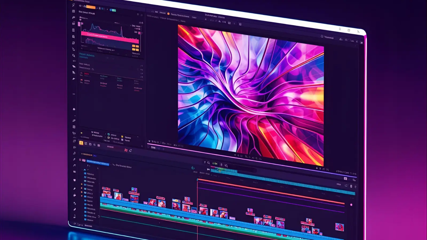Screen dimensions: 427x240
Task: Click the yellow grid button beside the histogram
Action: pos(135,48)
